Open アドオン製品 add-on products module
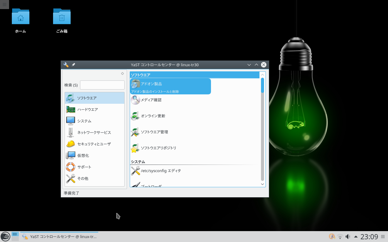This screenshot has height=242, width=388. point(151,84)
